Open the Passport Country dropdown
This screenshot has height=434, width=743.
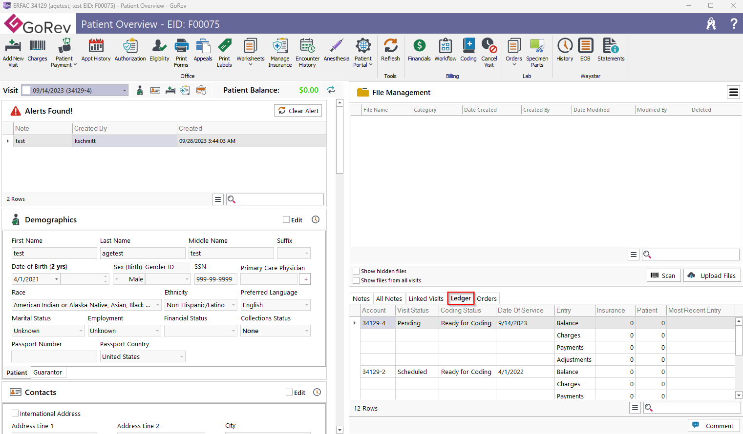coord(182,356)
